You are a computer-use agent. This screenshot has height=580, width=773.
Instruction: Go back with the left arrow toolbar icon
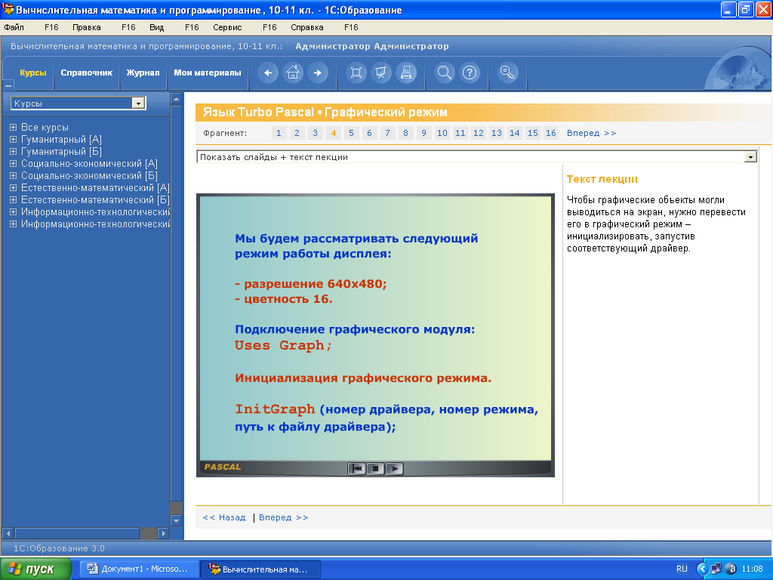(x=268, y=73)
